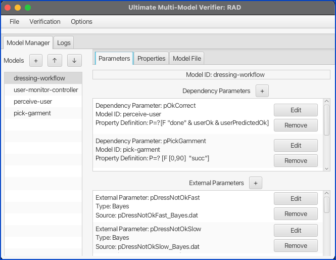This screenshot has height=260, width=336.
Task: Open the File menu
Action: click(14, 22)
